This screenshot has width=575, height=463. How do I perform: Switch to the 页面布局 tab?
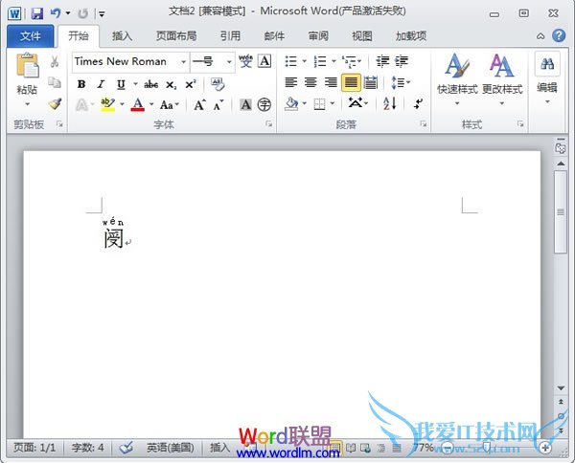coord(176,35)
